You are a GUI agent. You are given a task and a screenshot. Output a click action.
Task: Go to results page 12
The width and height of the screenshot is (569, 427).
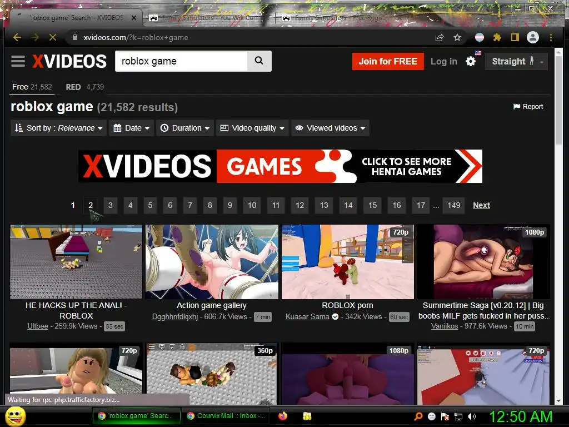300,205
